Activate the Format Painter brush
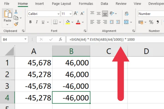Screen dimensions: 164x109 16,24
